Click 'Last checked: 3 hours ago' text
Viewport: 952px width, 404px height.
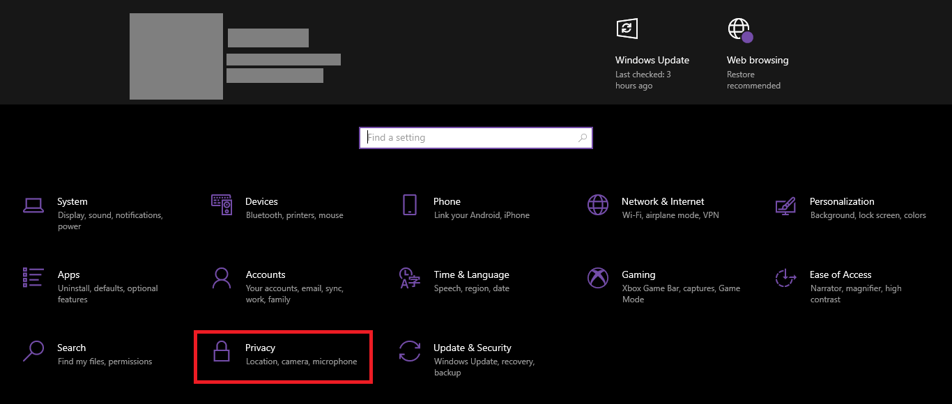tap(643, 80)
